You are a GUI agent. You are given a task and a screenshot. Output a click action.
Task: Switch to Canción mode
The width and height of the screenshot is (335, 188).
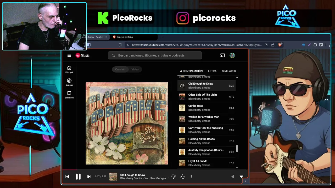click(120, 69)
